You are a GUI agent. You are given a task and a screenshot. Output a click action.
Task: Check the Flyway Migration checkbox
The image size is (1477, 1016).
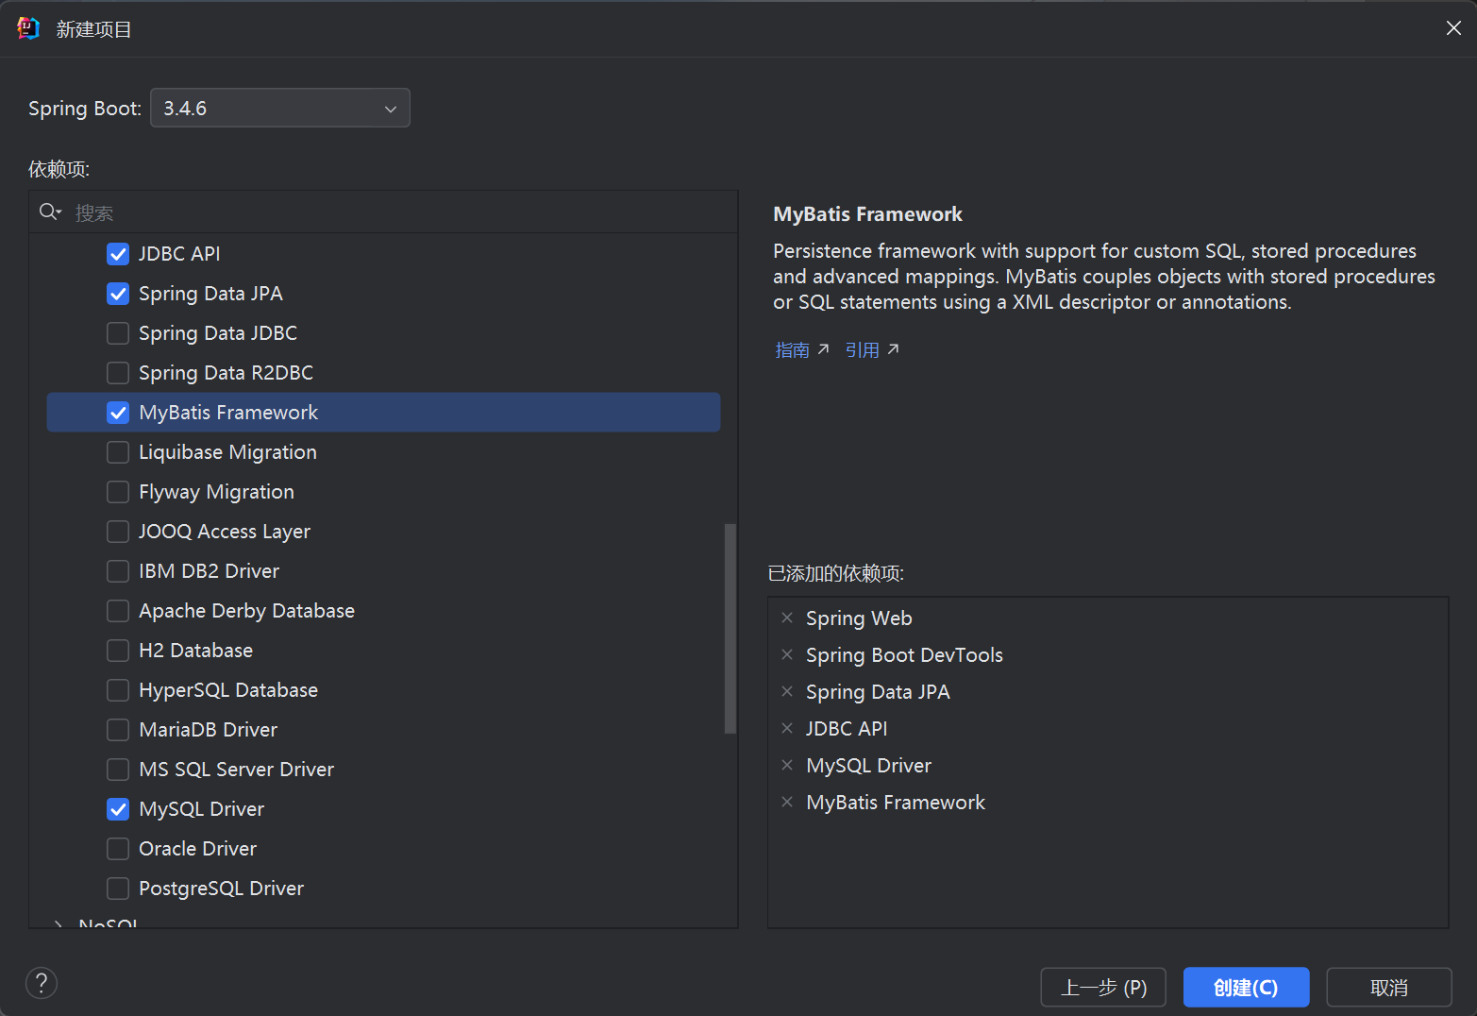(118, 492)
